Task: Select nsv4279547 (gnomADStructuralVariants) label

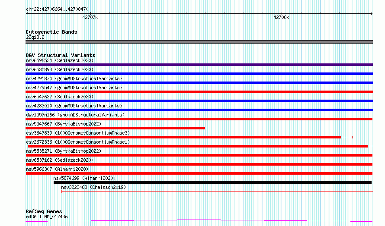Action: (x=74, y=88)
